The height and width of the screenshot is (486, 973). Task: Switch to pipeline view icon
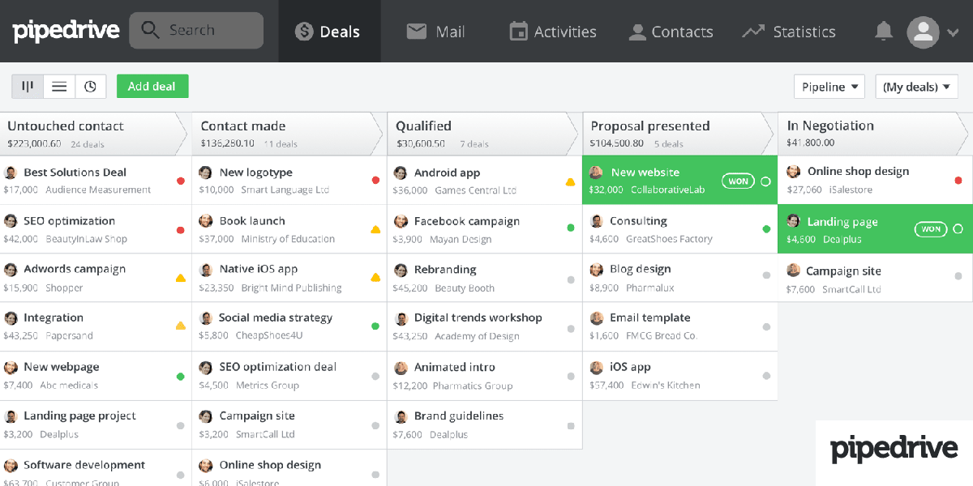tap(28, 87)
